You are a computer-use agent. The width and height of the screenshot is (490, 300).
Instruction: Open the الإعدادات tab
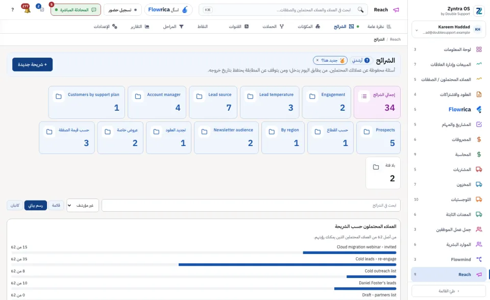pyautogui.click(x=105, y=27)
